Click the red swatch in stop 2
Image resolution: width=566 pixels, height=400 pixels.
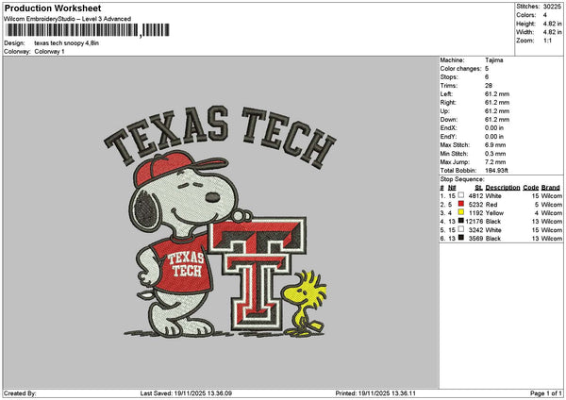(461, 204)
